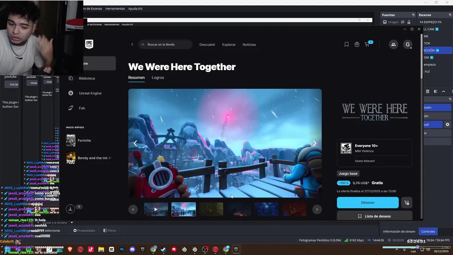Open settings gear beside virtual camera button
This screenshot has height=255, width=453.
[x=447, y=125]
